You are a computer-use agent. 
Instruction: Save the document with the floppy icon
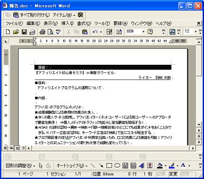tap(24, 32)
